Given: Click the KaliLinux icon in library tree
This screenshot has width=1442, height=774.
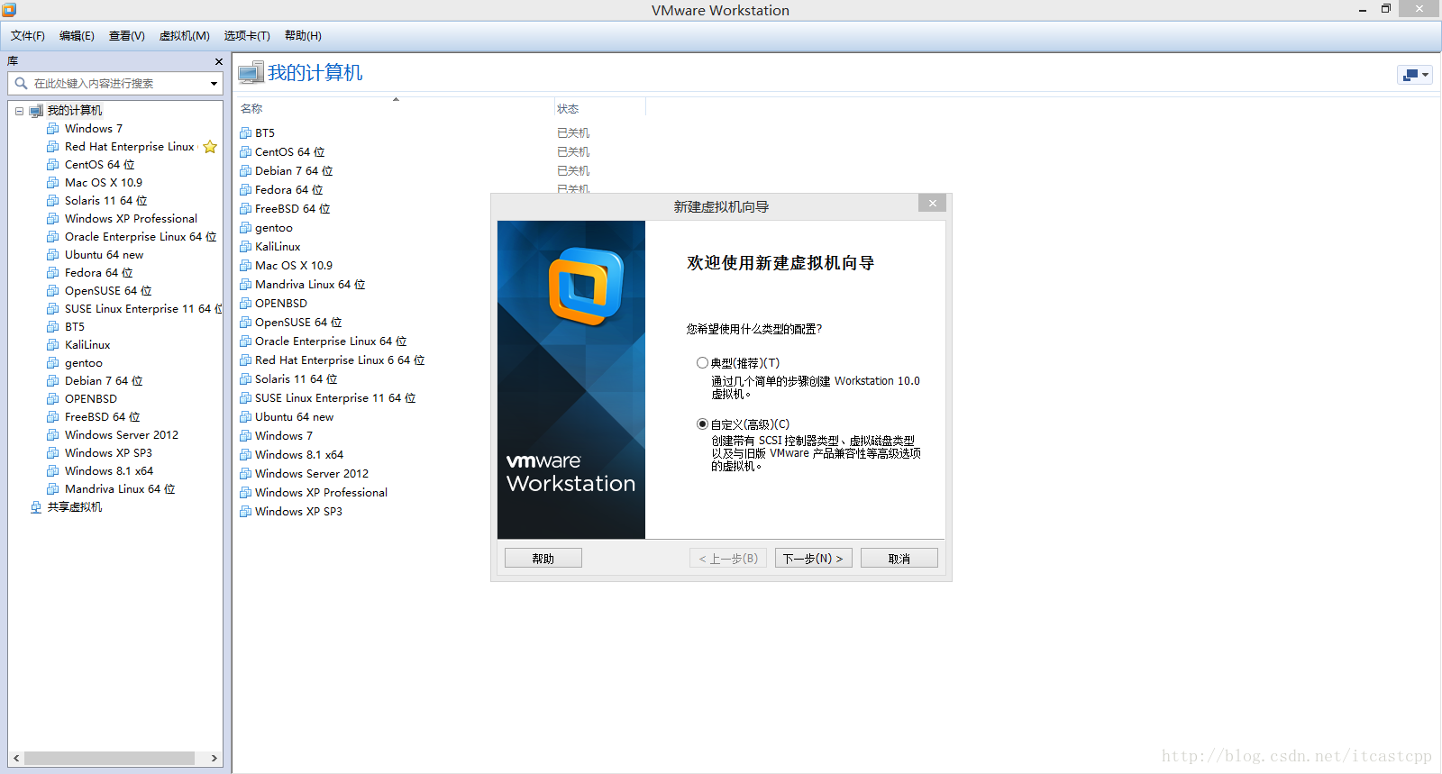Looking at the screenshot, I should (x=53, y=345).
